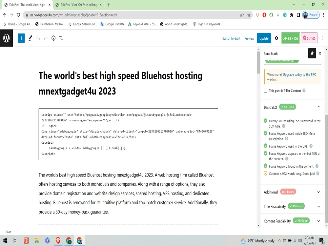Open Content AI score 0/100
Image resolution: width=328 pixels, height=246 pixels.
(x=309, y=38)
